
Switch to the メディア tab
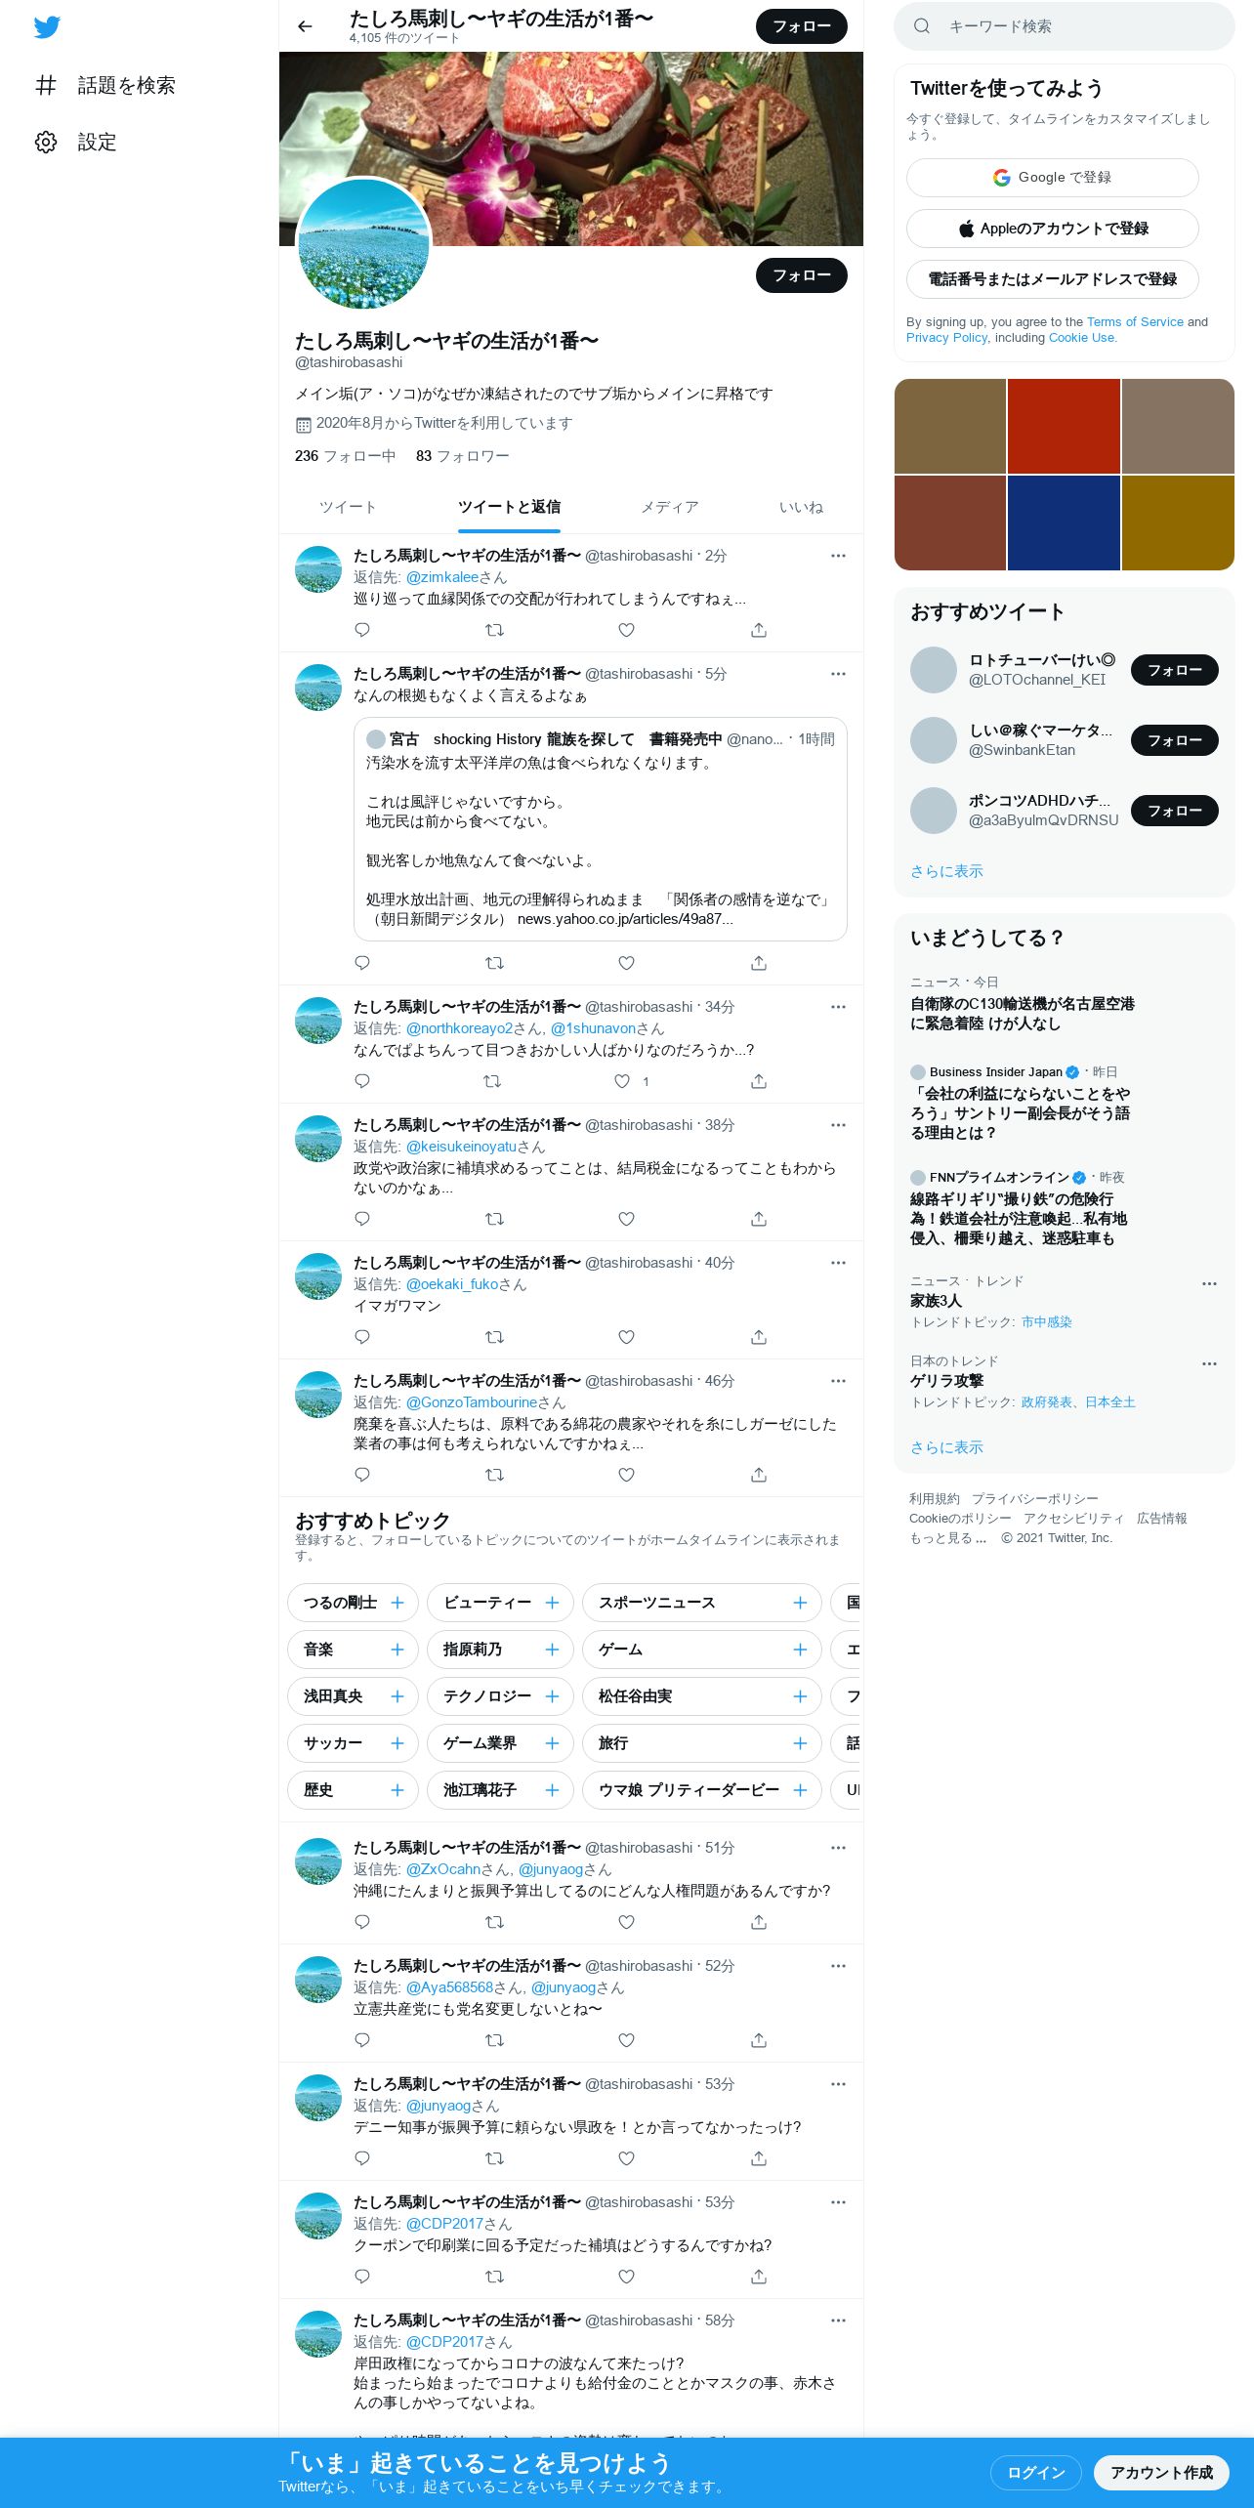point(670,507)
